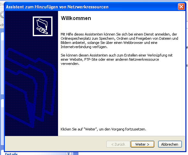The height and width of the screenshot is (155, 188).
Task: Cancel the wizard with Abbrechen
Action: [x=170, y=144]
